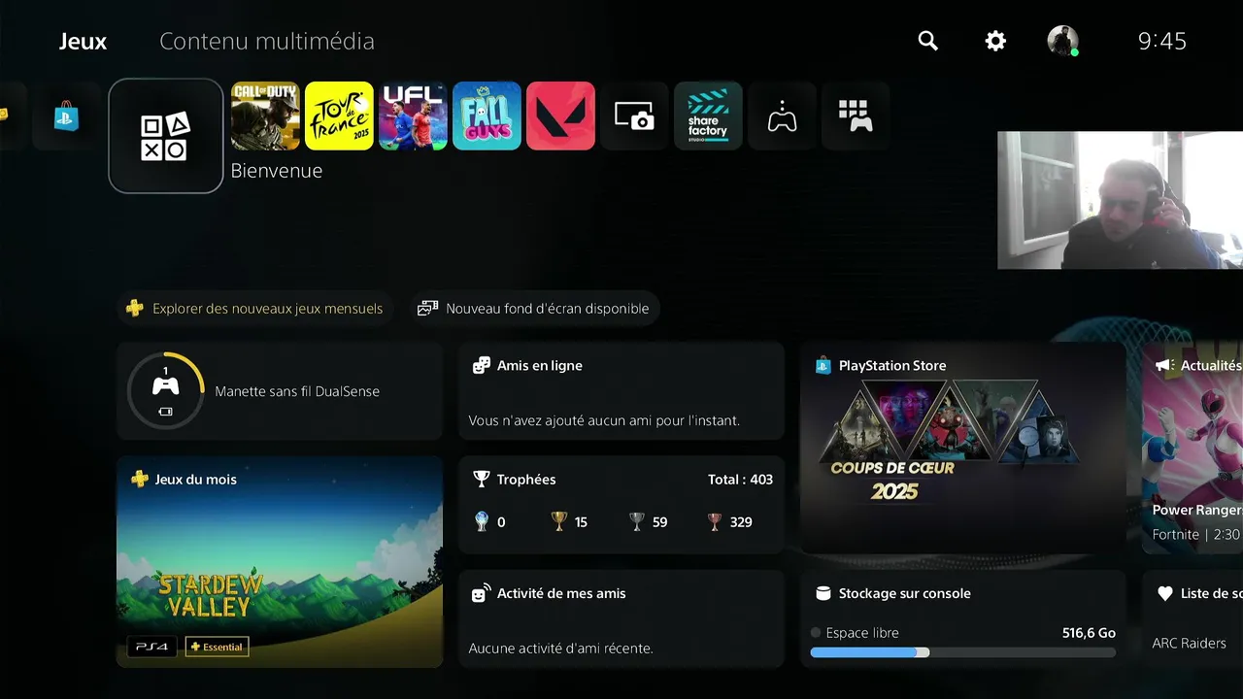Open the Remote Play controller tile
Viewport: 1243px width, 699px height.
[x=782, y=116]
